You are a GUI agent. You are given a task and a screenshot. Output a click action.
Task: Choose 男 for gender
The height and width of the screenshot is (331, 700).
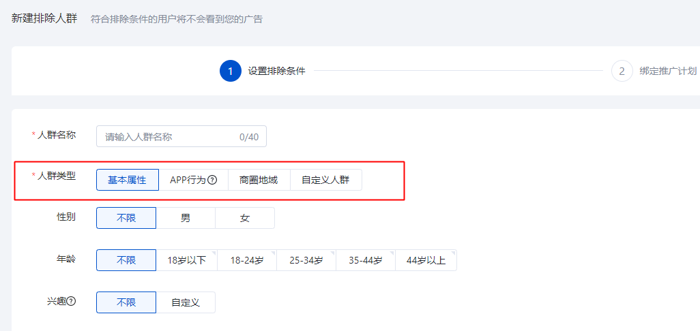(x=186, y=218)
